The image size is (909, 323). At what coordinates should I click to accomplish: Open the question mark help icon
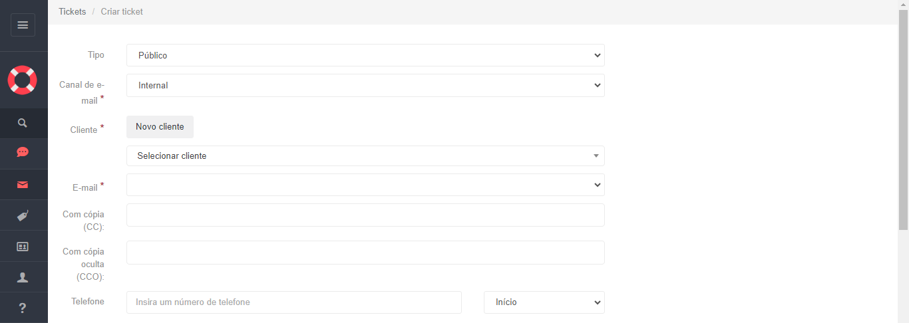pos(23,308)
